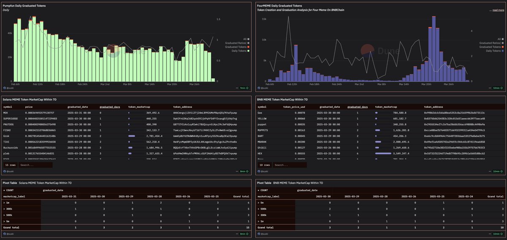Sort BNB table by token_address header
The height and width of the screenshot is (240, 507).
click(x=433, y=107)
